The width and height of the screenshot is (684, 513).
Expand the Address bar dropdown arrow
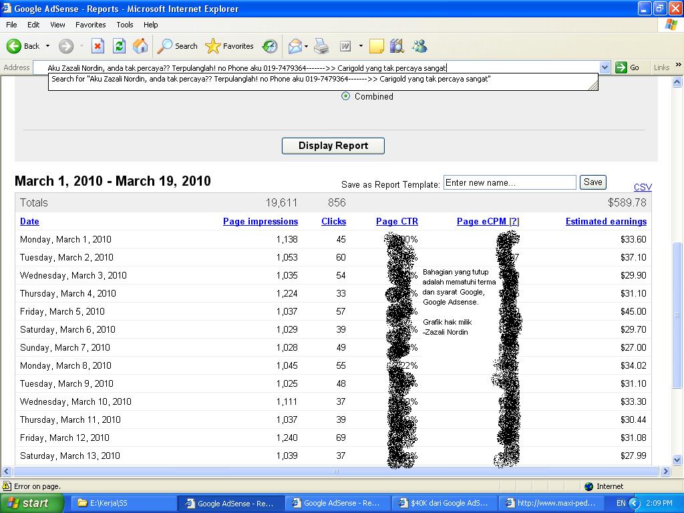[x=605, y=67]
